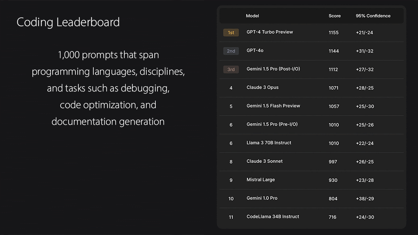Click the 95% Confidence column header

click(x=373, y=16)
